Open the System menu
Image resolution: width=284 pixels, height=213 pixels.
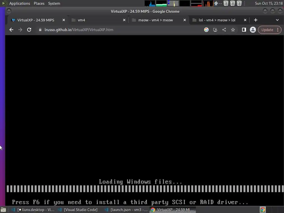tap(54, 3)
